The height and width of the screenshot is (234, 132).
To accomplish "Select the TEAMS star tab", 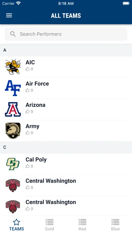I will [16, 225].
